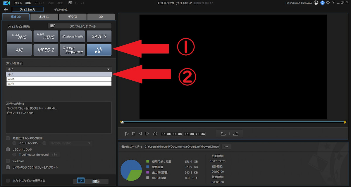Open the profile analysis tool
This screenshot has width=351, height=187.
point(79,26)
